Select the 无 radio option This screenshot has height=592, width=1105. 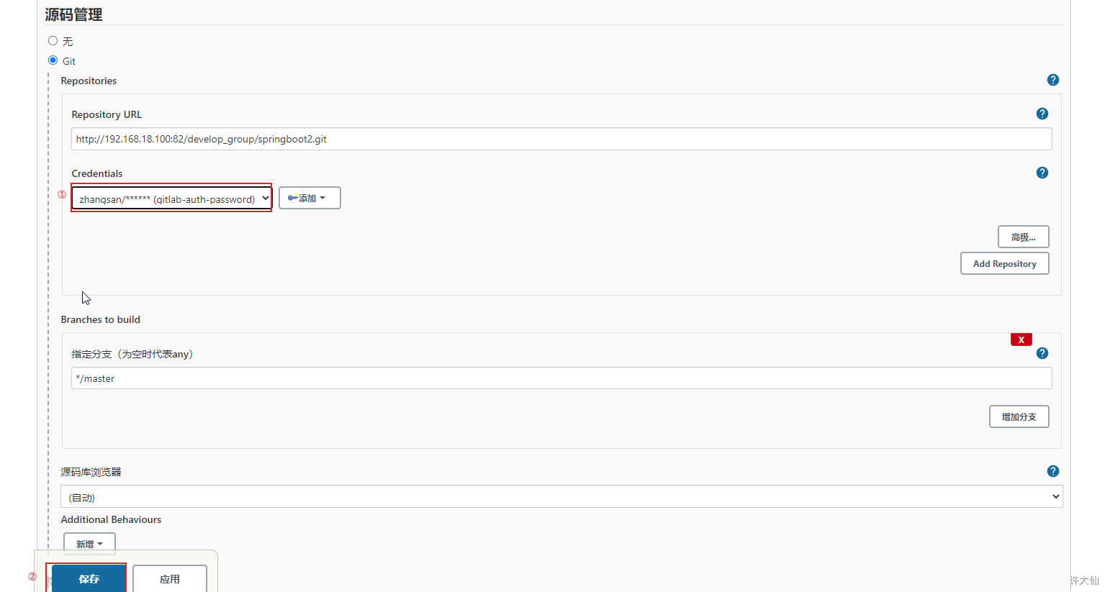[53, 41]
